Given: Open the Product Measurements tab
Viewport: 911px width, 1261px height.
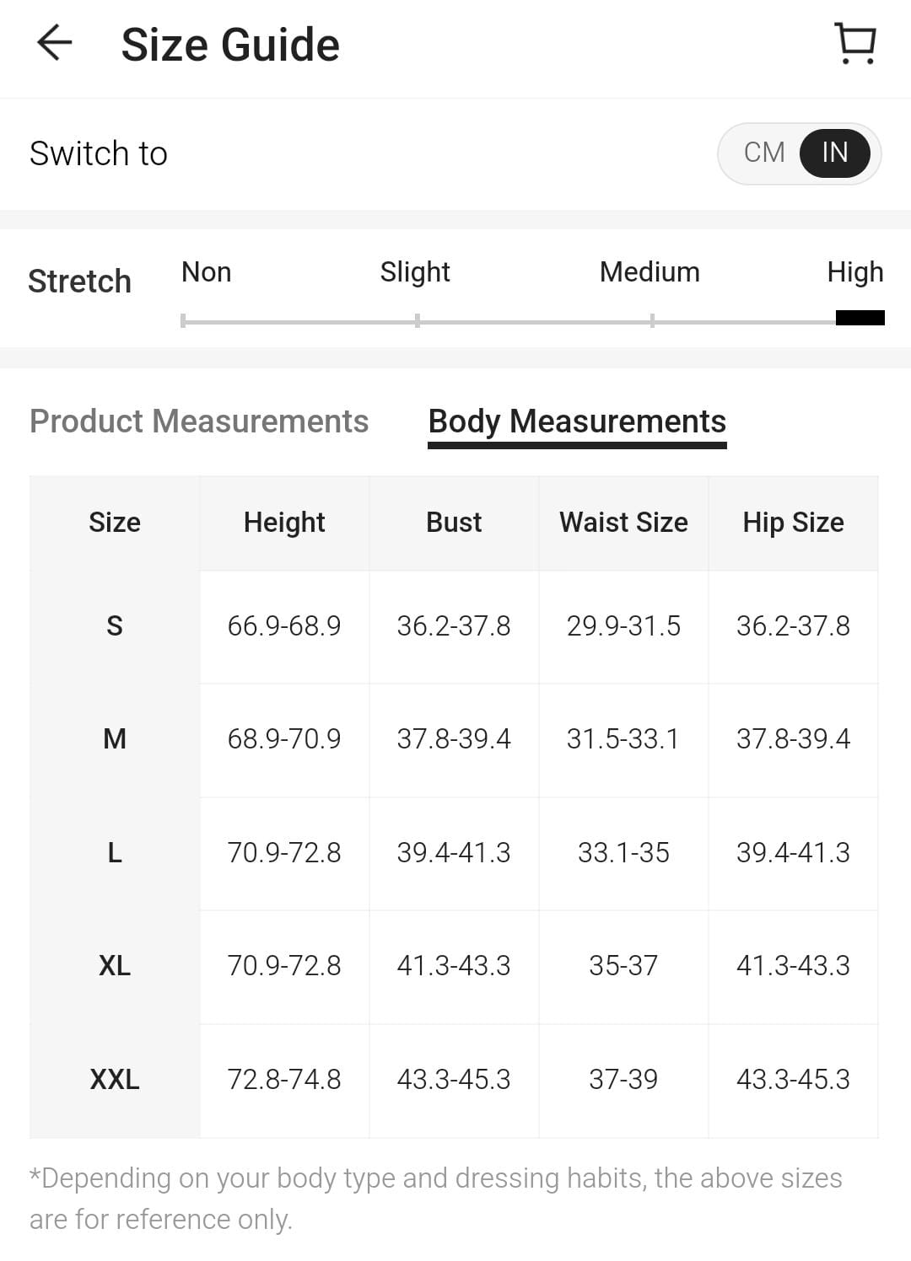Looking at the screenshot, I should [x=199, y=421].
